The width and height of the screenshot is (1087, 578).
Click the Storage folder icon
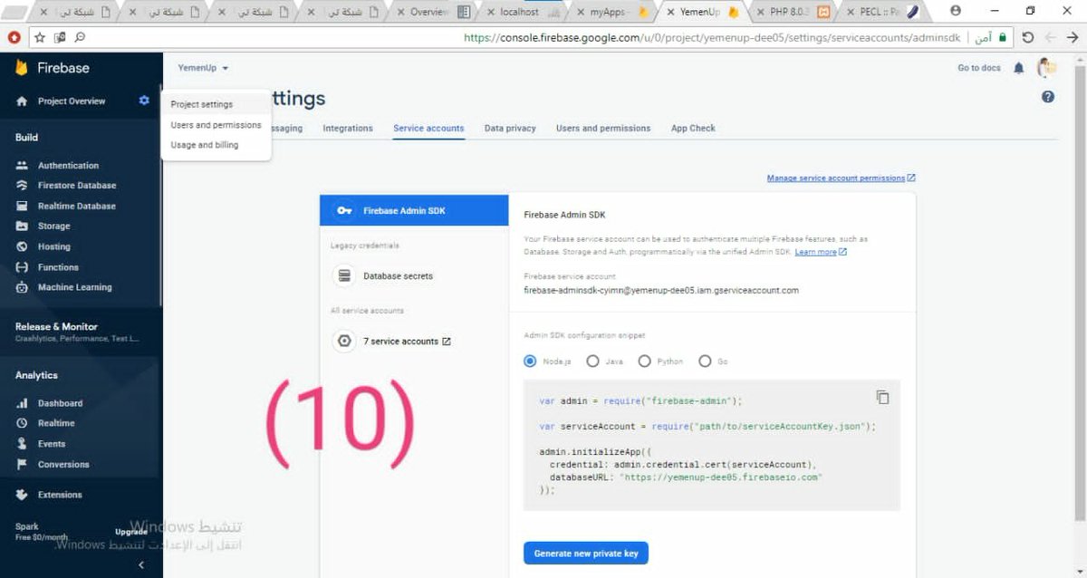click(22, 226)
